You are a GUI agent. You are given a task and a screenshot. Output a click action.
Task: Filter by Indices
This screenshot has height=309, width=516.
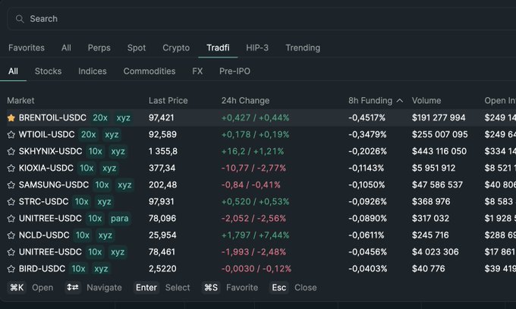[x=93, y=71]
